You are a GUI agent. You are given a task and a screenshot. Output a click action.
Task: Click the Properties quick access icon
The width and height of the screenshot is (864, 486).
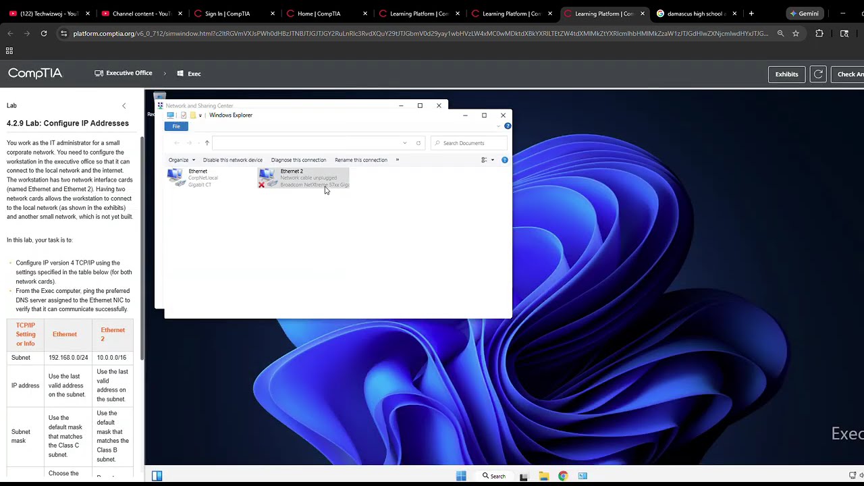183,115
